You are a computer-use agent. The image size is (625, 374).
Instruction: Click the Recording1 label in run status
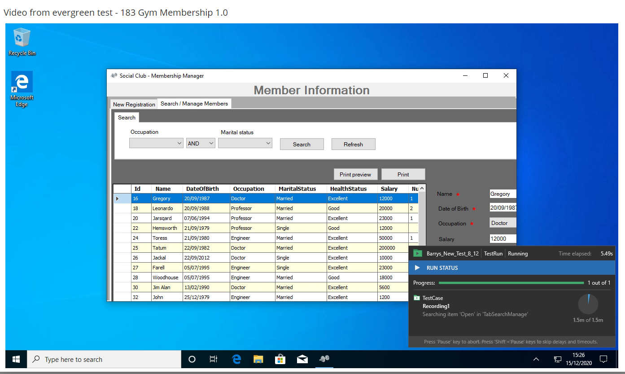pos(436,306)
